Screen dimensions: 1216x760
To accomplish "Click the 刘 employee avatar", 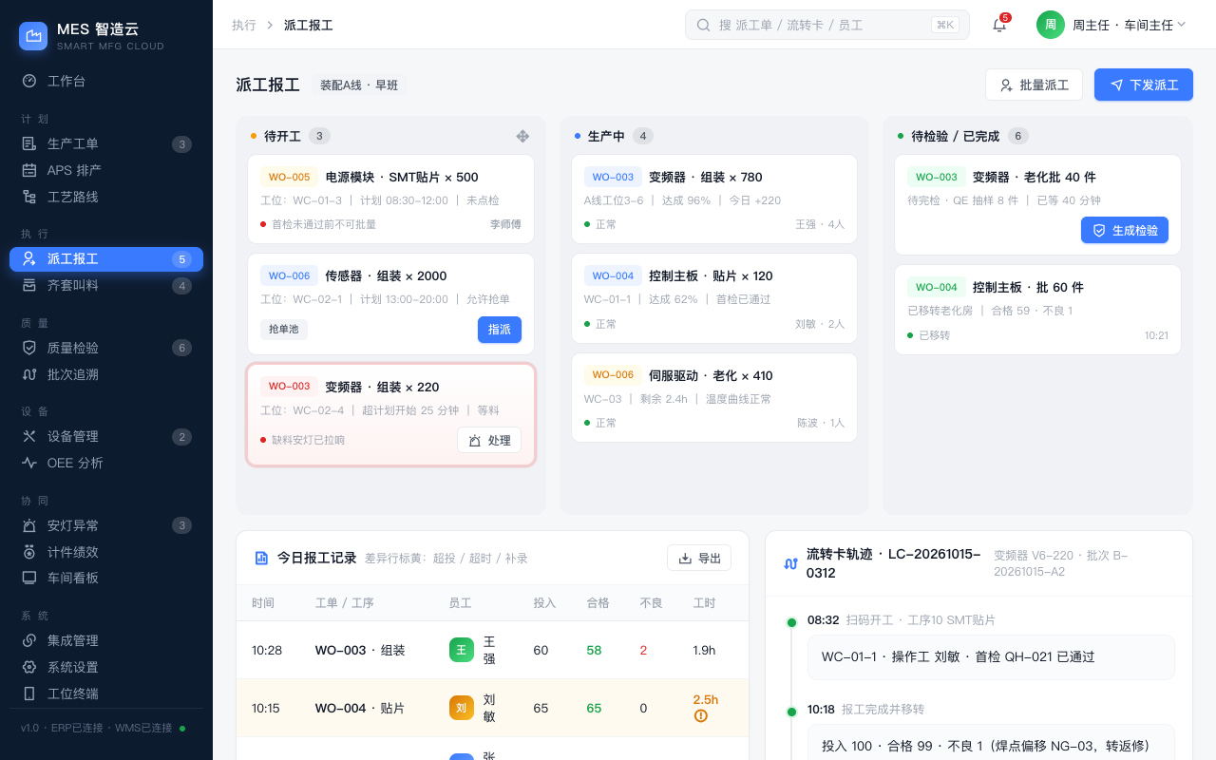I will tap(462, 708).
